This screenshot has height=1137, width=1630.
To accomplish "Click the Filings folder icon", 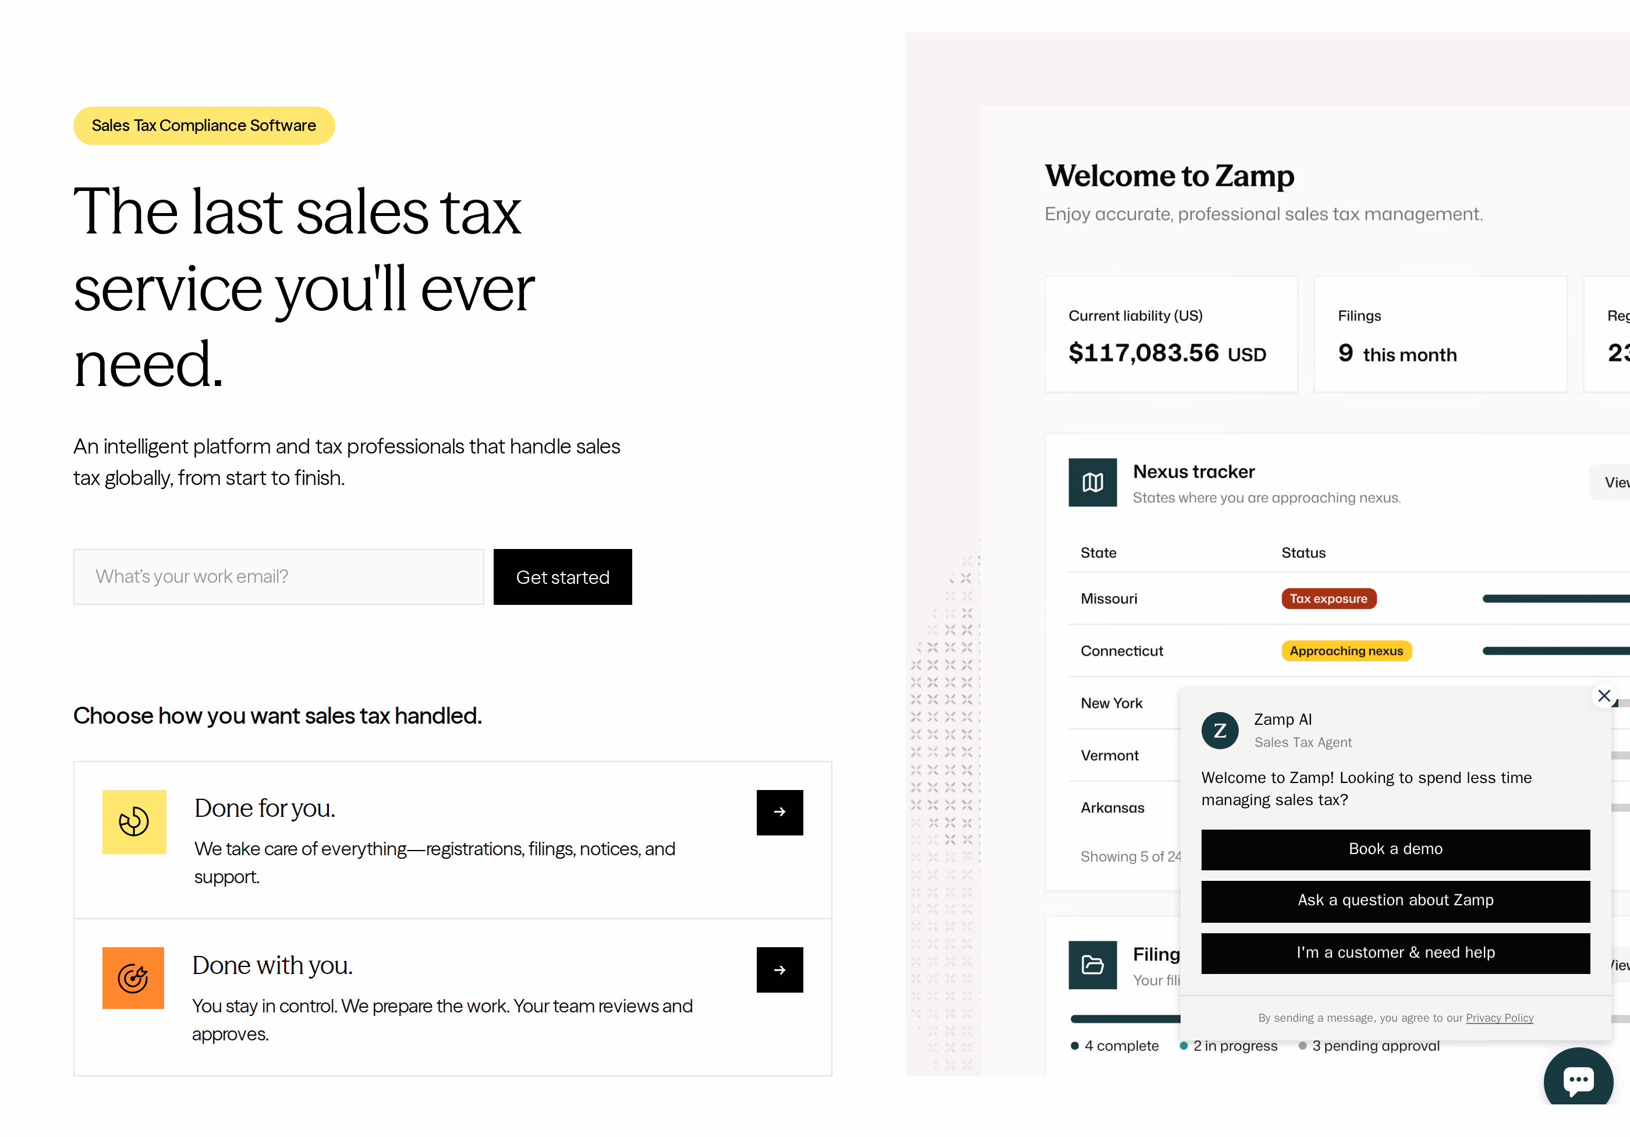I will (1093, 965).
